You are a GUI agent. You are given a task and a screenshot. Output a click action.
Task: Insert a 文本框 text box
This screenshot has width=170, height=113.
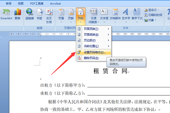click(x=104, y=16)
